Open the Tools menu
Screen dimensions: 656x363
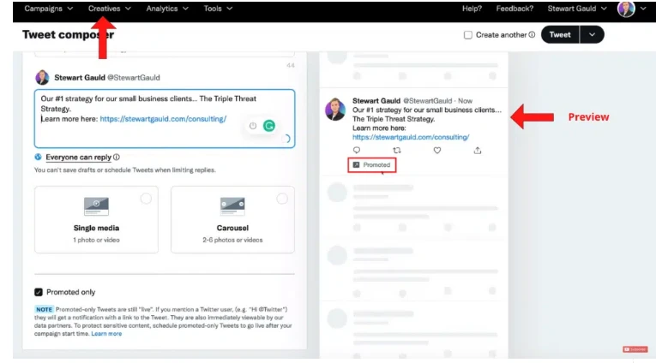tap(218, 9)
